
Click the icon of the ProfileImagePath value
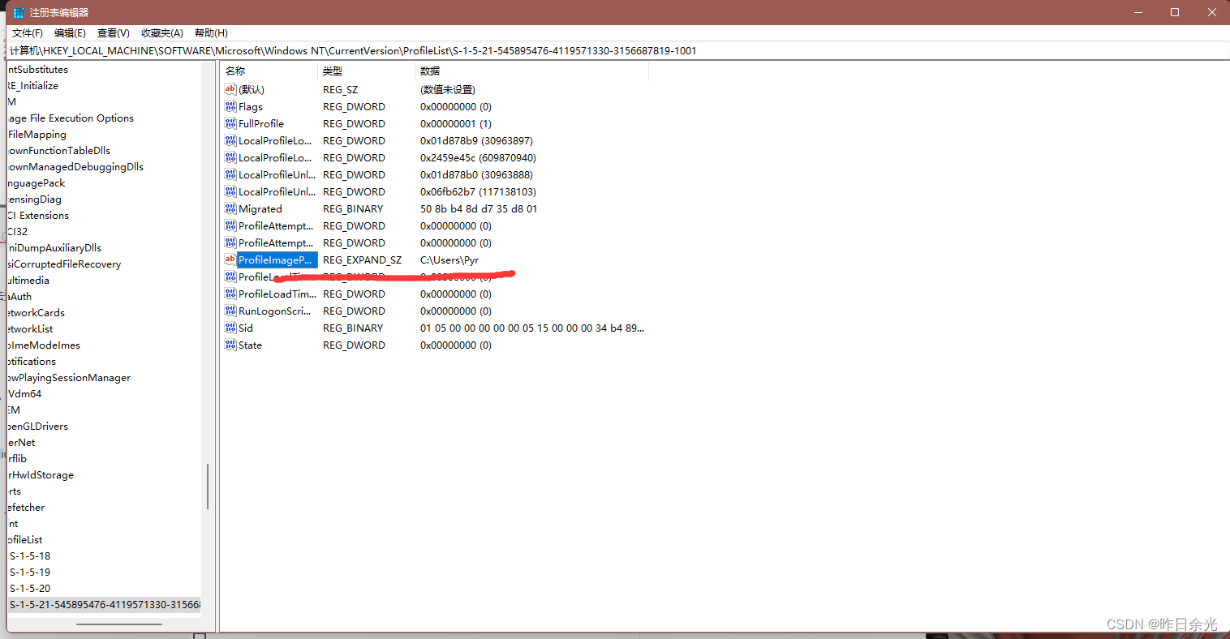[230, 259]
